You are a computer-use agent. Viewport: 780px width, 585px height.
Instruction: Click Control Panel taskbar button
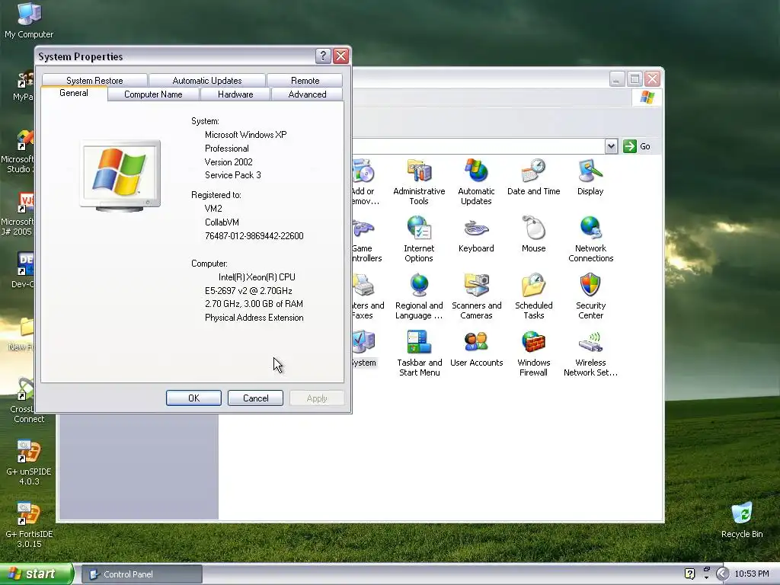click(142, 574)
